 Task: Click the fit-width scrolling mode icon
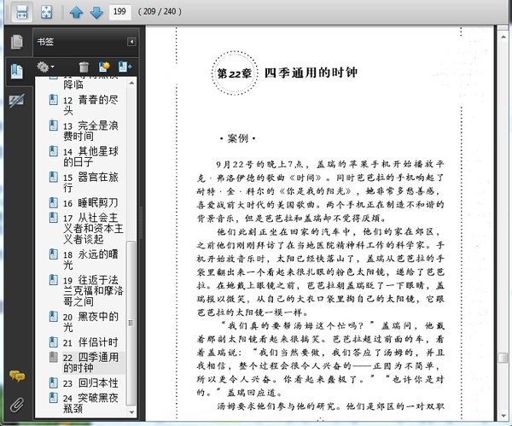pos(22,12)
